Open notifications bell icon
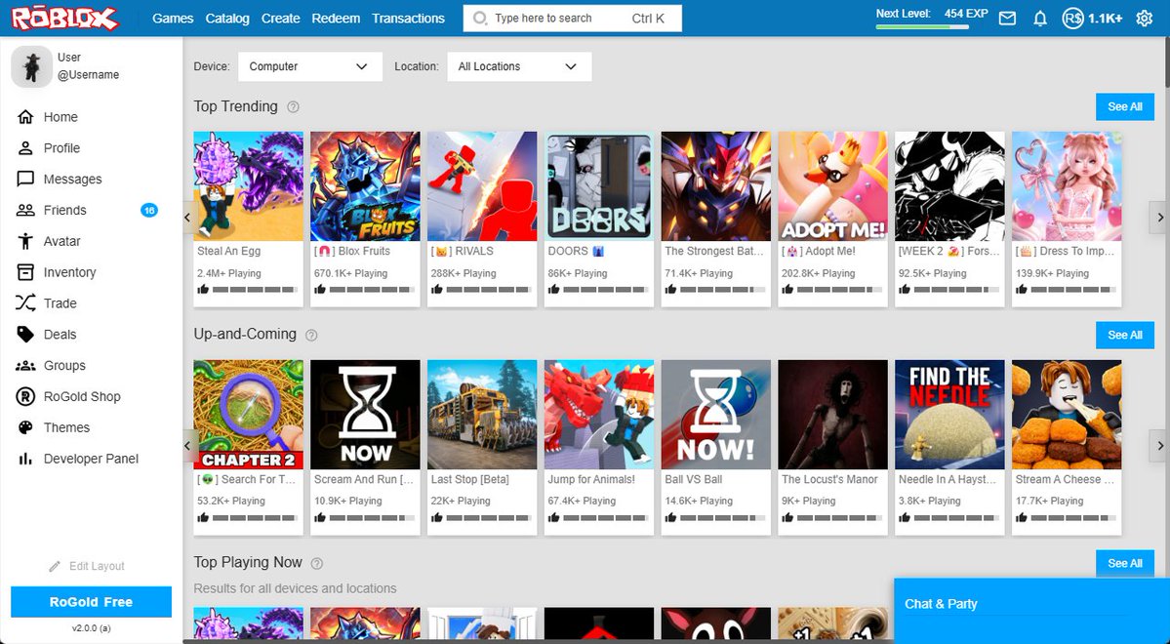This screenshot has height=644, width=1170. pyautogui.click(x=1040, y=19)
